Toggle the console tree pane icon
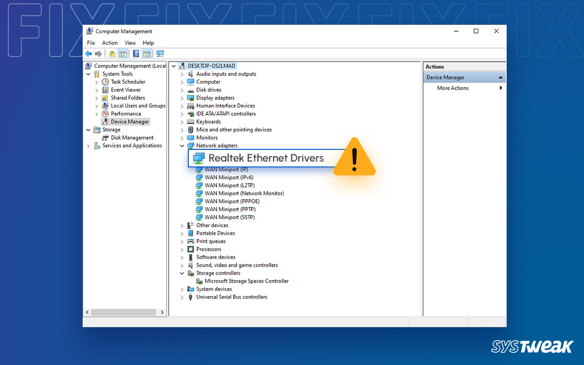Screen dimensions: 584x365 click(123, 54)
